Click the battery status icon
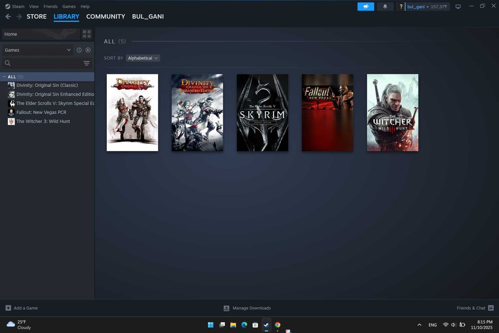The width and height of the screenshot is (499, 333). click(x=463, y=325)
